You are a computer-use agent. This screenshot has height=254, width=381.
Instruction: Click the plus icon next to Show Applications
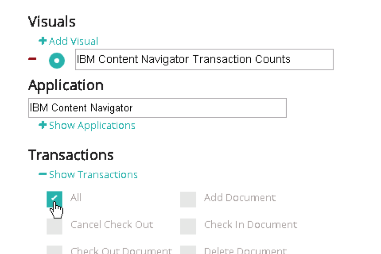tap(42, 125)
